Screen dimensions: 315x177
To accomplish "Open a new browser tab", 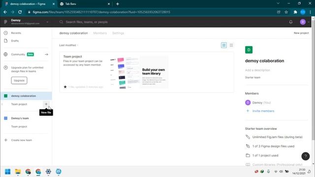I will coord(118,4).
